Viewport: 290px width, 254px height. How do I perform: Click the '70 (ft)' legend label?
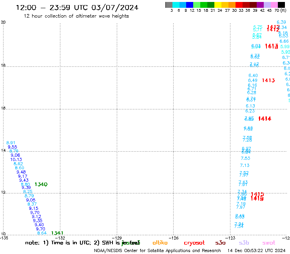(x=280, y=10)
